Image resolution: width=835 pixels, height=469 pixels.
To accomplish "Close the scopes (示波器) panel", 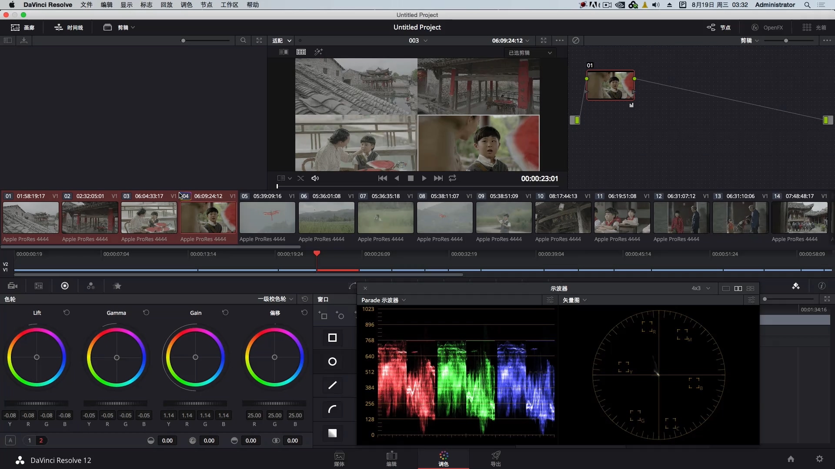I will coord(365,288).
